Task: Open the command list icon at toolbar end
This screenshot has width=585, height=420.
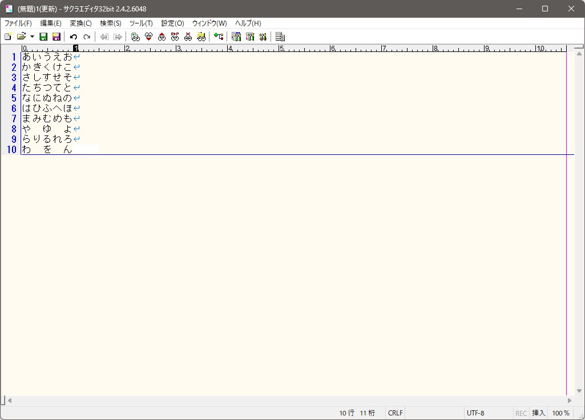Action: tap(280, 37)
